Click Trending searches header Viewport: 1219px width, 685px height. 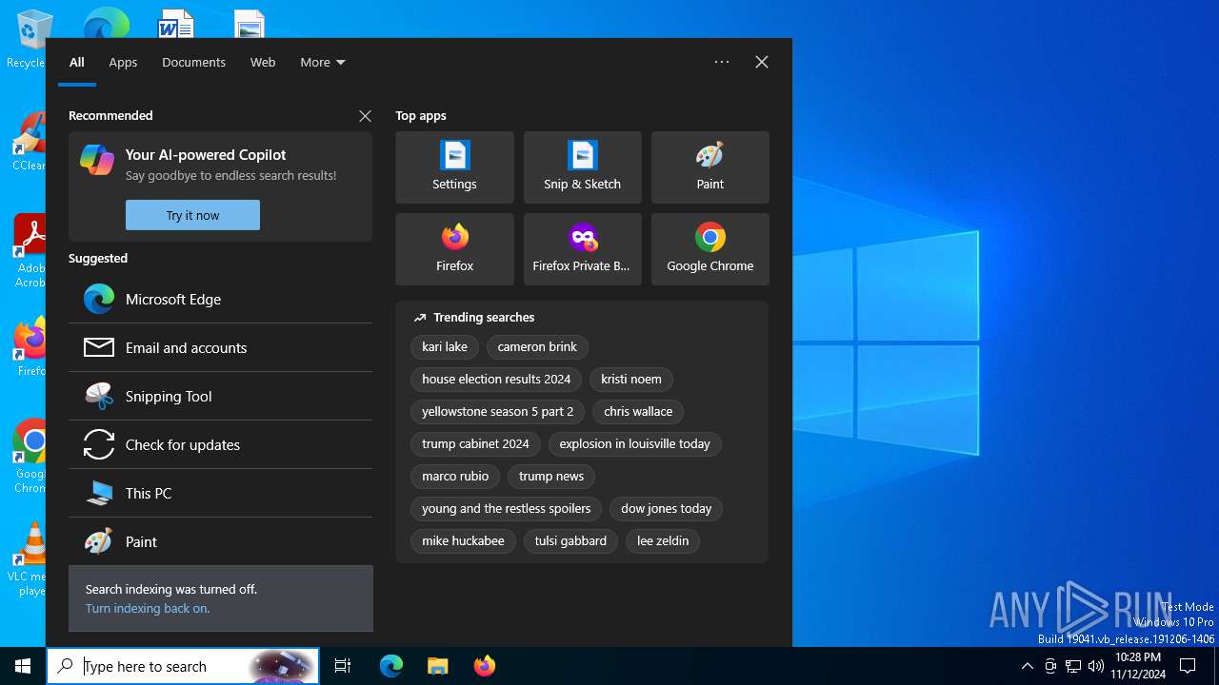(484, 318)
